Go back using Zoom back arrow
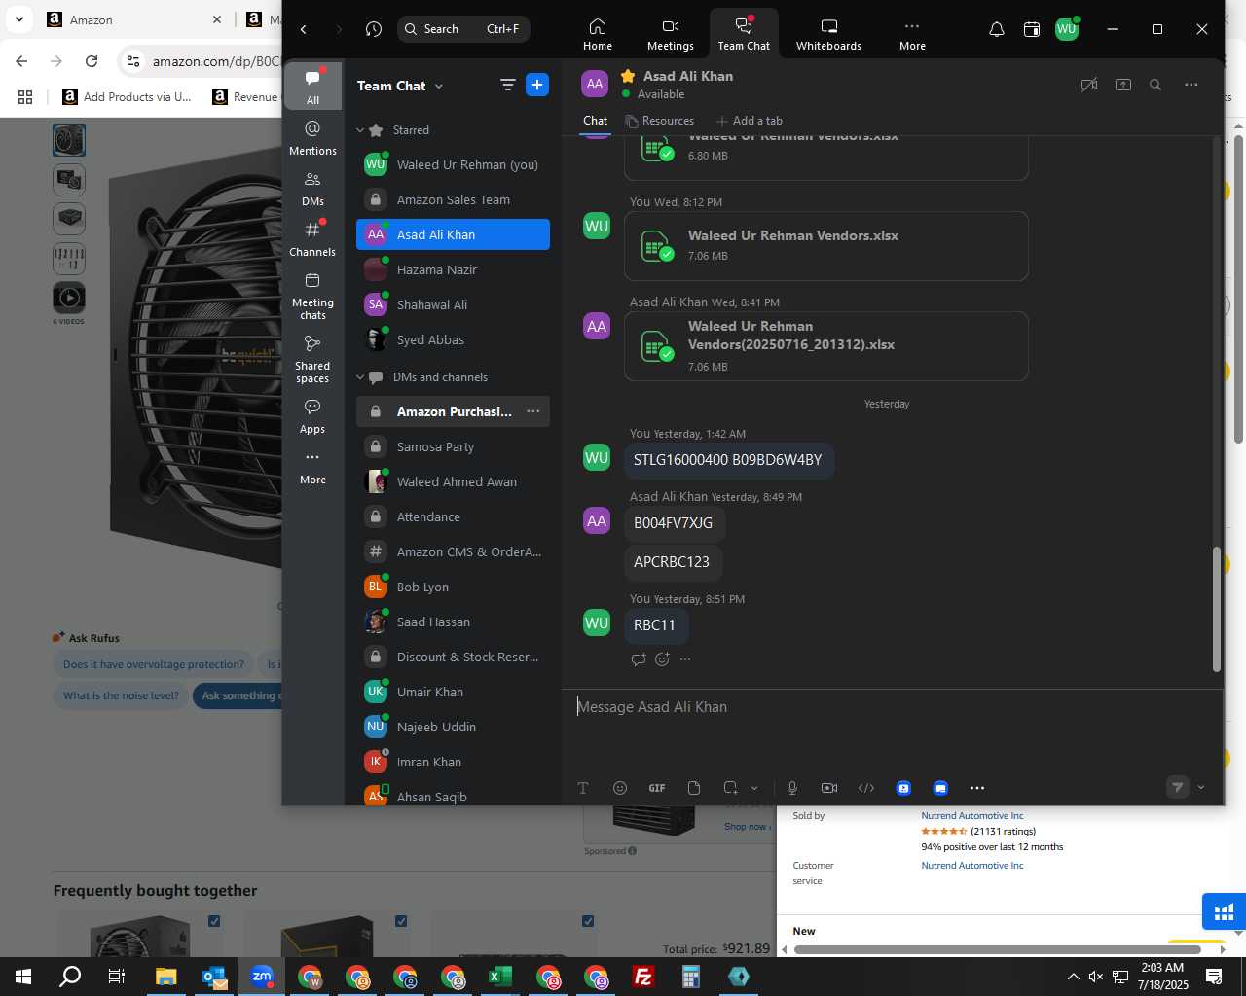This screenshot has height=996, width=1246. pyautogui.click(x=304, y=29)
